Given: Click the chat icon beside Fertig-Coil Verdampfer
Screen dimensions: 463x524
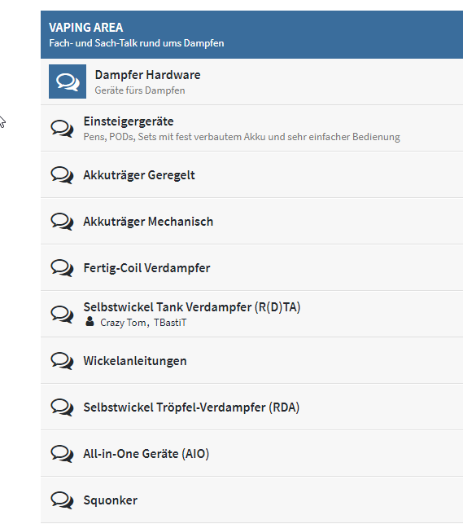Looking at the screenshot, I should (62, 268).
